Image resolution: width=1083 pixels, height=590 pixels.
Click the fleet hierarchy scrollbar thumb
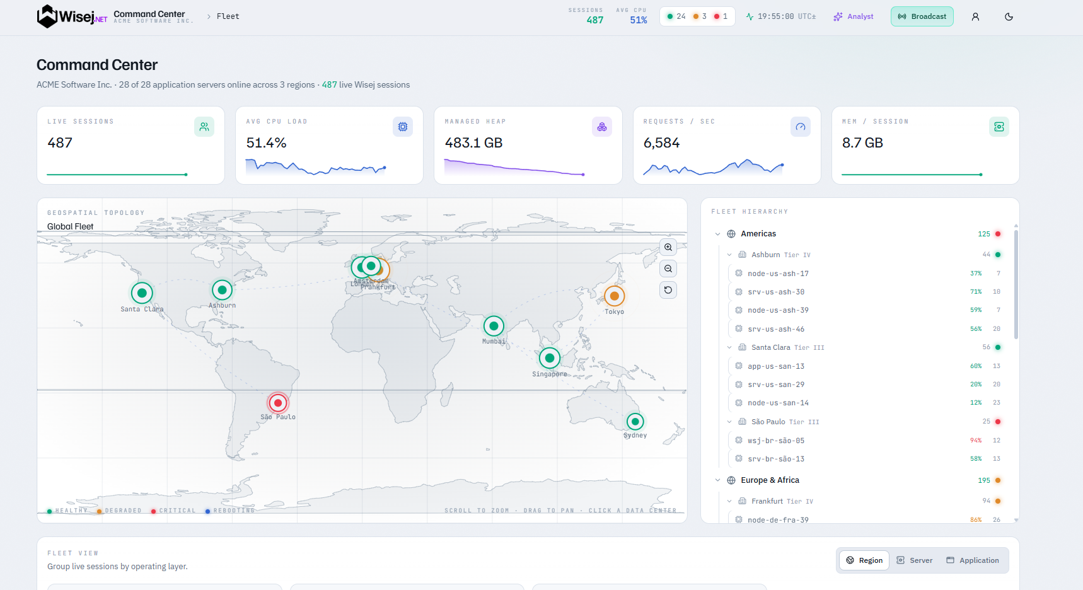point(1016,284)
